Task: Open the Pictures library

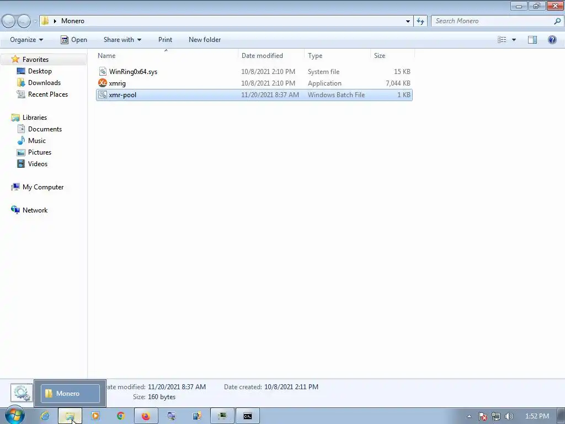Action: click(40, 152)
